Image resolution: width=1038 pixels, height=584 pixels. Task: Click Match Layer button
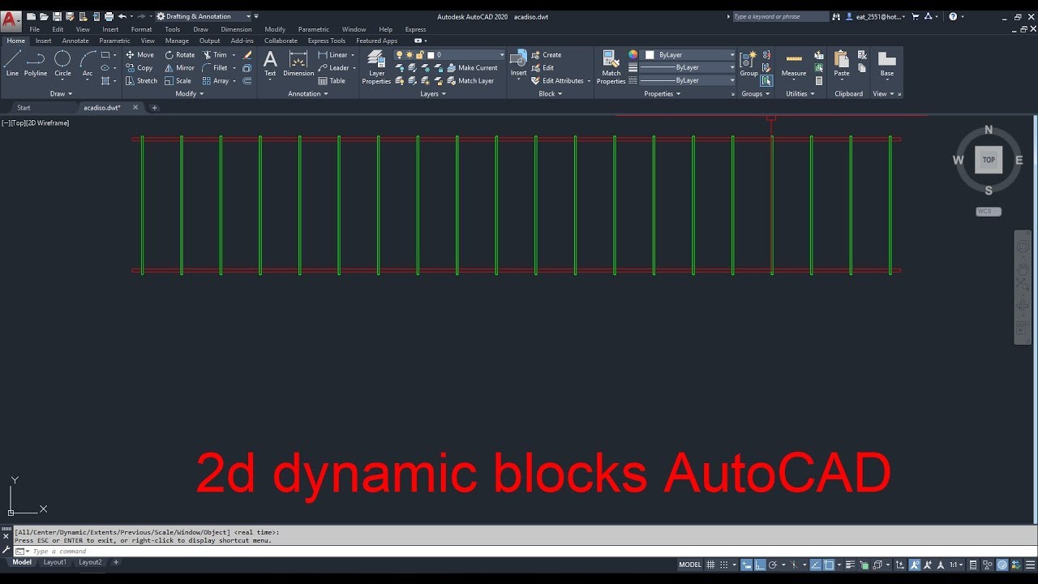click(470, 81)
